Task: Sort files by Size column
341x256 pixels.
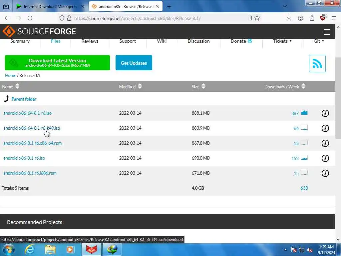Action: point(198,87)
